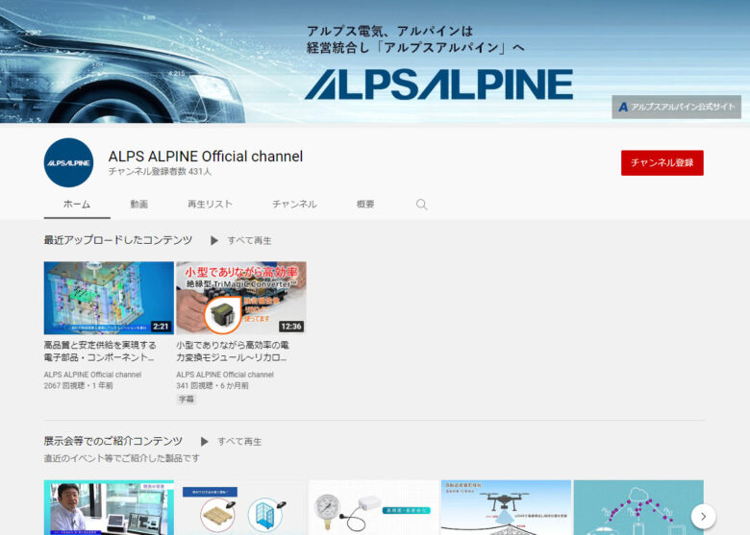Select the ホーム tab
This screenshot has width=750, height=535.
coord(77,205)
